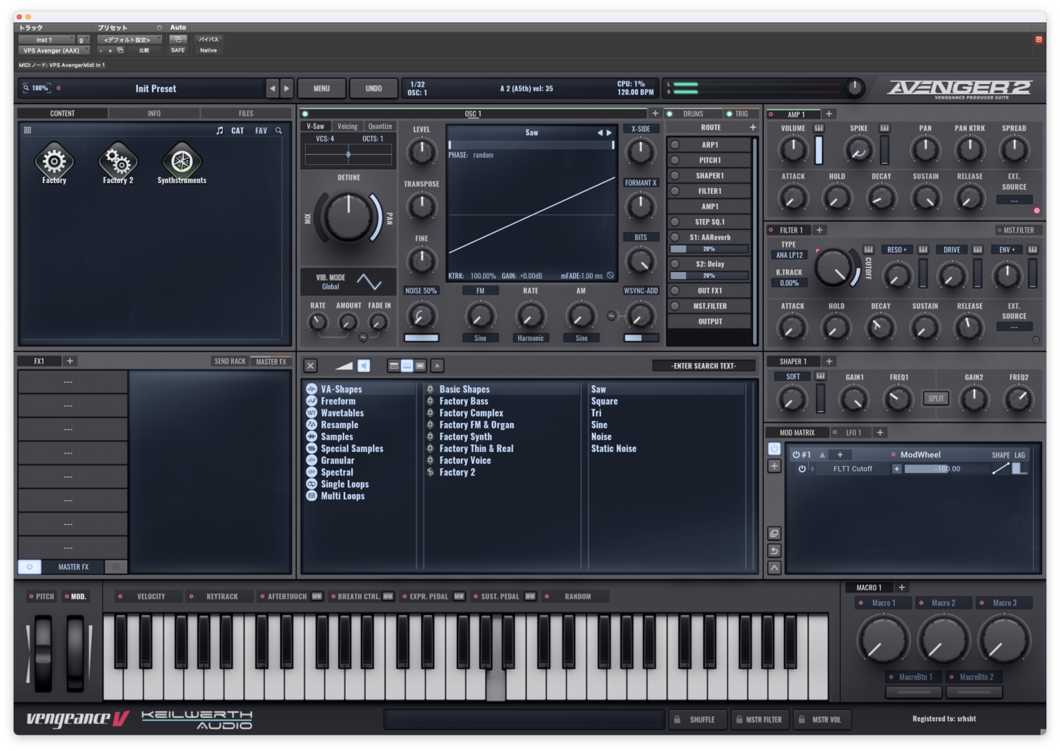Open the Voicing tab in oscillator
Viewport: 1060px width, 751px height.
pyautogui.click(x=347, y=126)
